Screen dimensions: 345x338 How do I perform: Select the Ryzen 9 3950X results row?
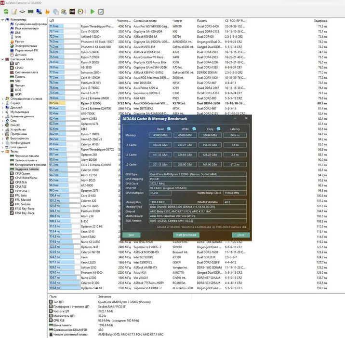188,62
